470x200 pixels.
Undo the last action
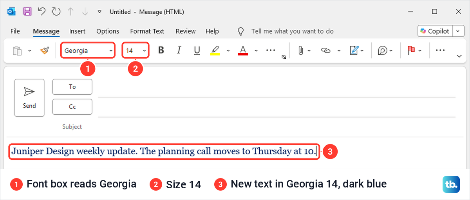(42, 12)
